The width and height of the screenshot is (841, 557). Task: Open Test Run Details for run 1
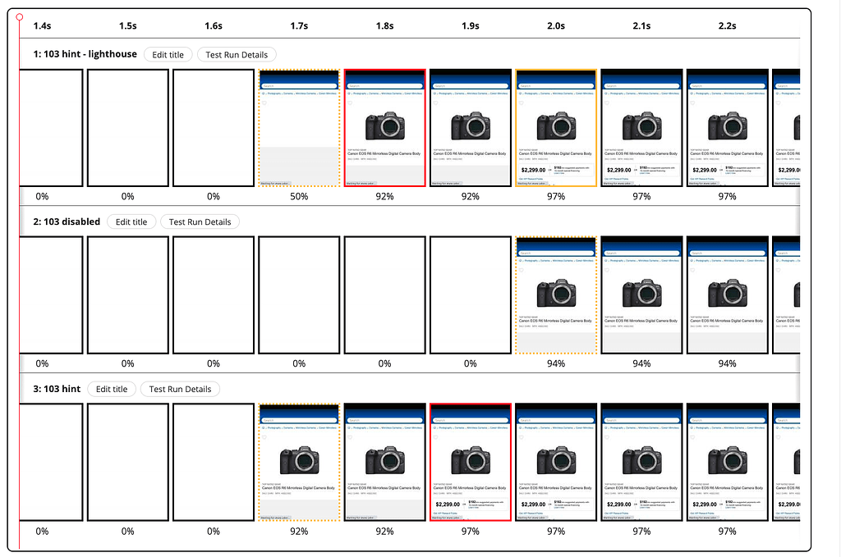(237, 54)
